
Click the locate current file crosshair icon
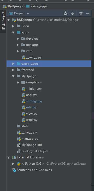point(66,13)
